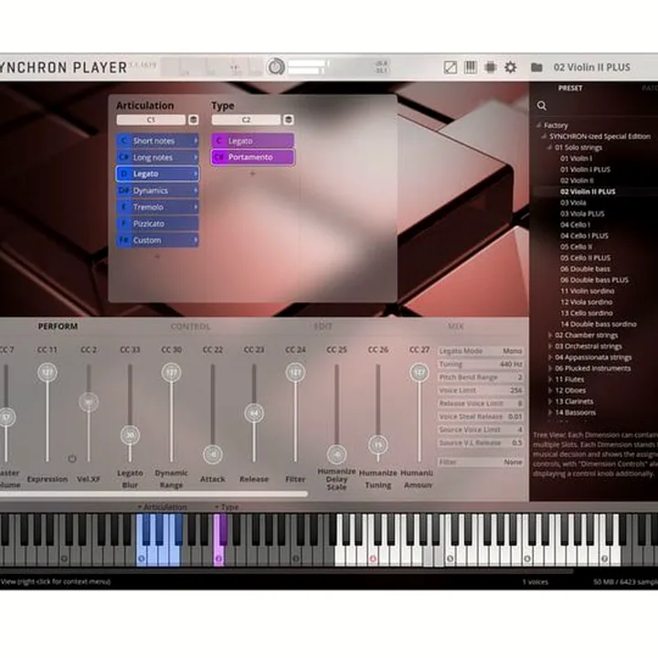This screenshot has width=658, height=658.
Task: Open the preset folder icon
Action: tap(536, 67)
